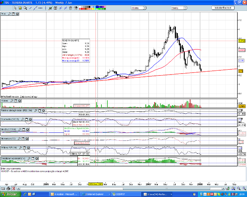Select the blue dashed line tool
This screenshot has width=247, height=197.
66,8
